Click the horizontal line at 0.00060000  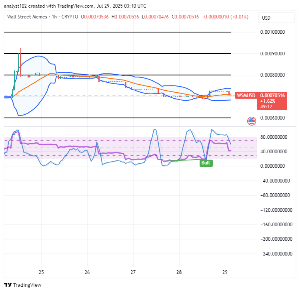pos(118,118)
